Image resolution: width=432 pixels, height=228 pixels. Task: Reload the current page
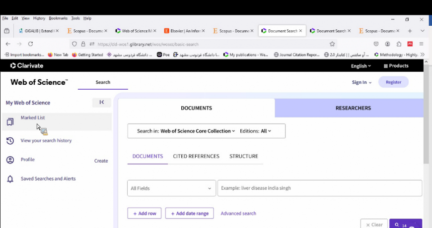31,44
